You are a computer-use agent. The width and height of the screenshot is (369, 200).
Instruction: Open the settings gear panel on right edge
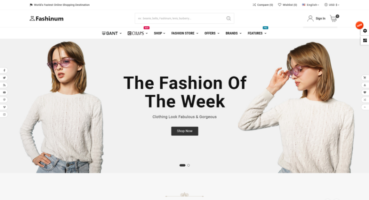coord(365,31)
